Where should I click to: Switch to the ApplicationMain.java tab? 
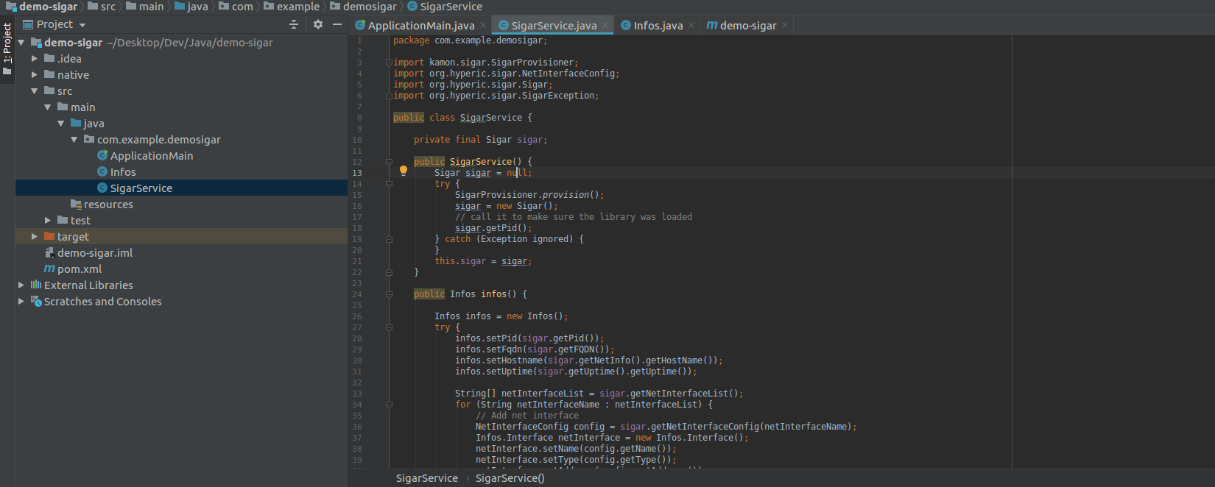coord(420,26)
